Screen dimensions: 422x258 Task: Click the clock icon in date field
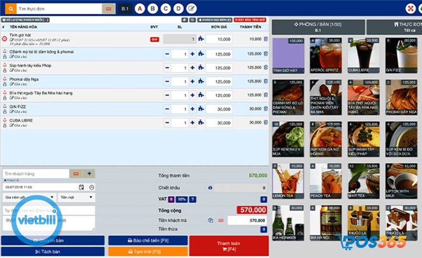click(x=91, y=187)
